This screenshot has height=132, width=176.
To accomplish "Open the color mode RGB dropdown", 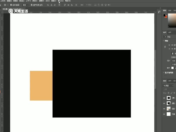I will 174,61.
